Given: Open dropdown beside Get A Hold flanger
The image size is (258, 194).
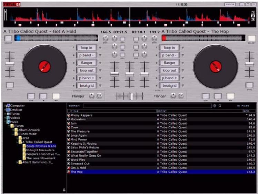Looking at the screenshot, I should point(100,63).
